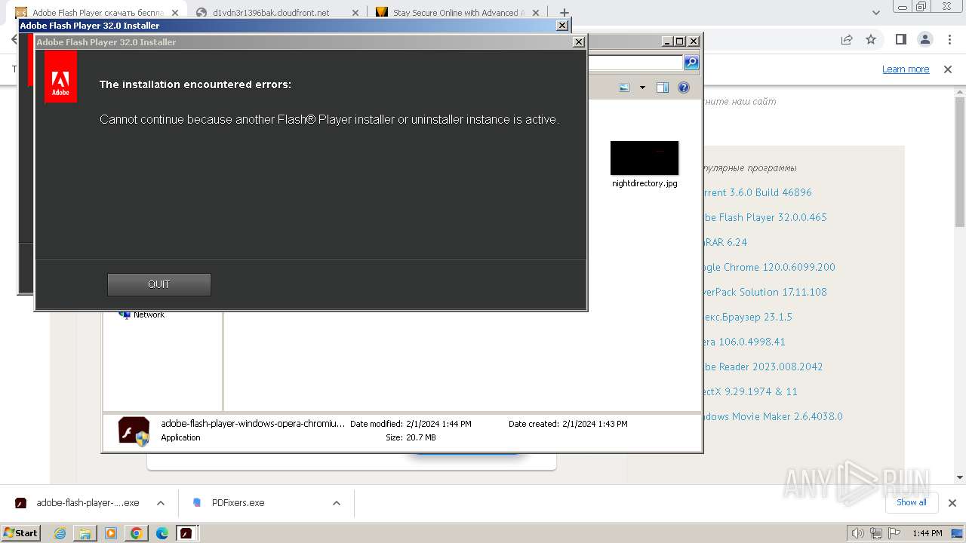Click the flash exe file icon in downloads bar

(21, 503)
